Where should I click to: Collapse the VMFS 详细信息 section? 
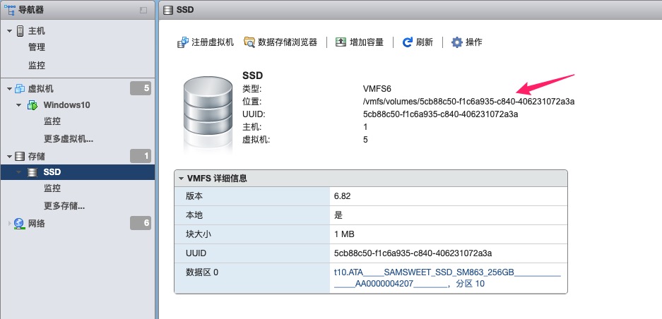pyautogui.click(x=182, y=179)
